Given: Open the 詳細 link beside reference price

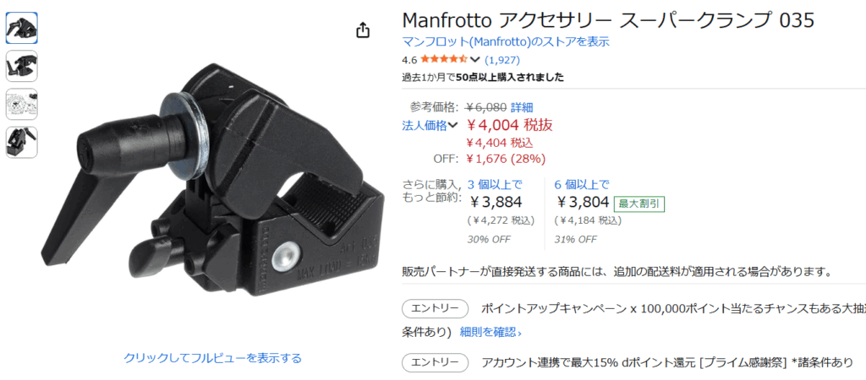Looking at the screenshot, I should point(521,107).
